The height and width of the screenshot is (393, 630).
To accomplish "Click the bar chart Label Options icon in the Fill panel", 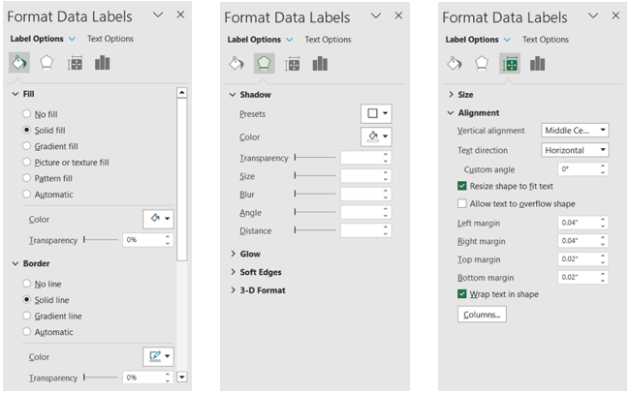I will coord(102,63).
